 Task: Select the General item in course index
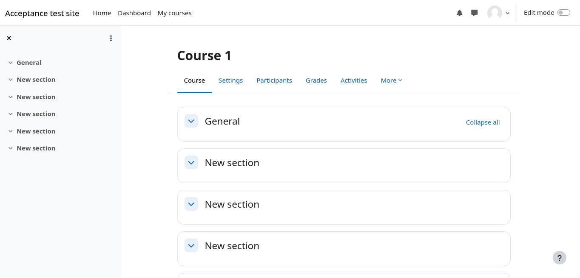(29, 63)
